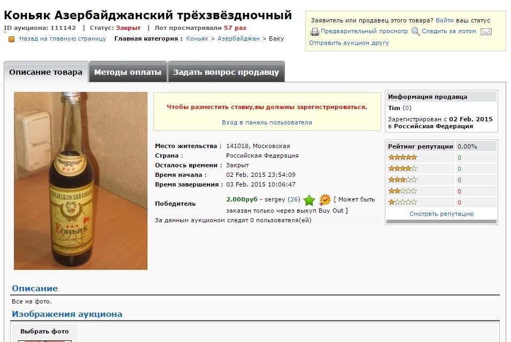Screen dimensions: 511x342
Task: Click the five-star rating row
Action: (442, 158)
